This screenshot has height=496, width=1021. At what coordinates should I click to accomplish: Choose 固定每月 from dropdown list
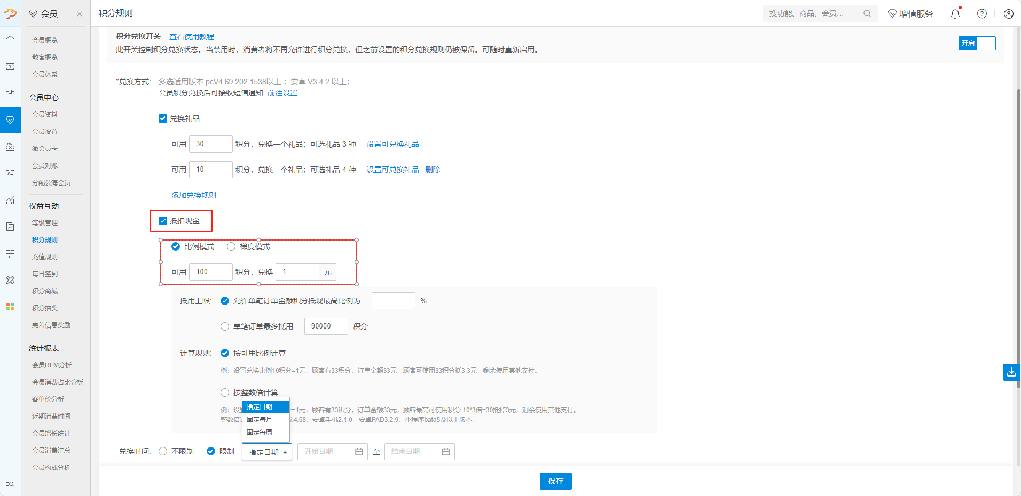(x=260, y=420)
